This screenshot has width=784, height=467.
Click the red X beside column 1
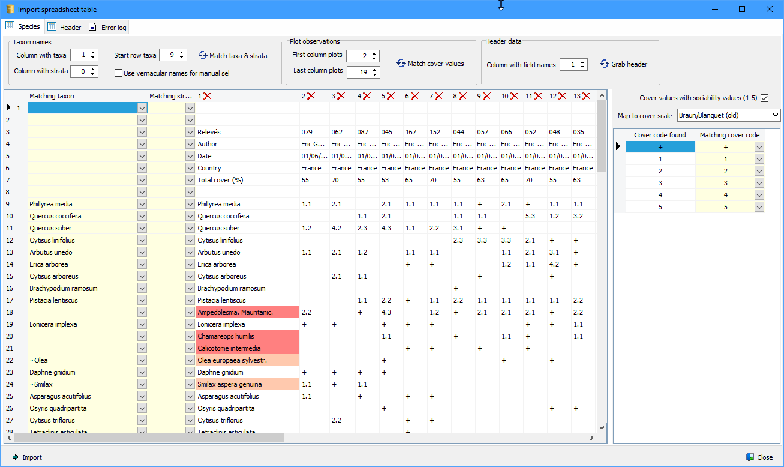point(207,96)
